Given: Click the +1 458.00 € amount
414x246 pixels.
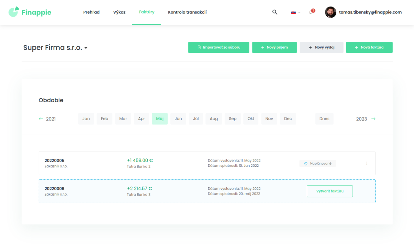Looking at the screenshot, I should click(140, 161).
